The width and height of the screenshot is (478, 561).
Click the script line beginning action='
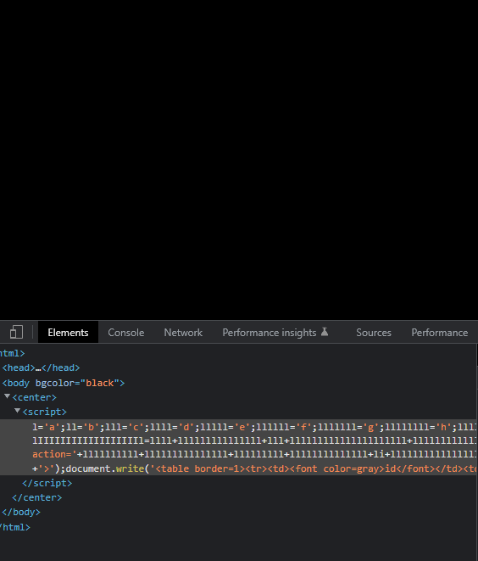click(x=254, y=454)
